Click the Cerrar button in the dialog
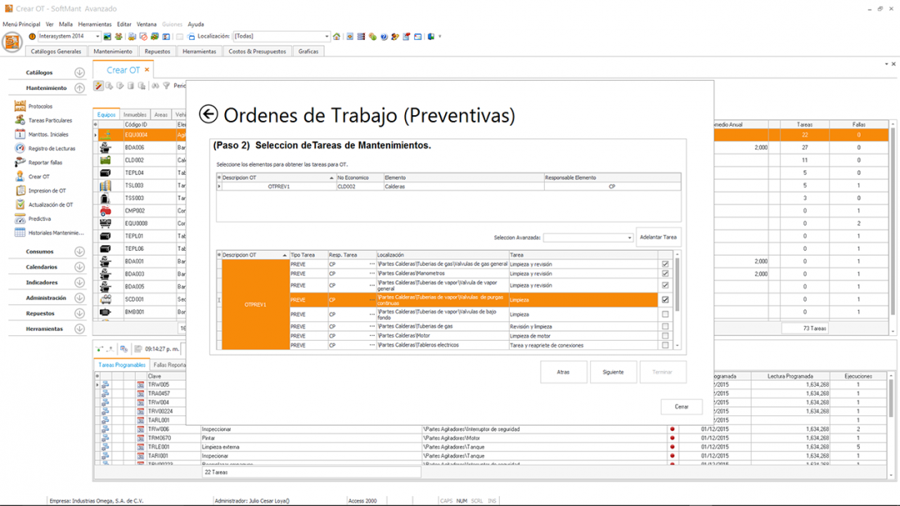This screenshot has width=900, height=506. click(681, 406)
